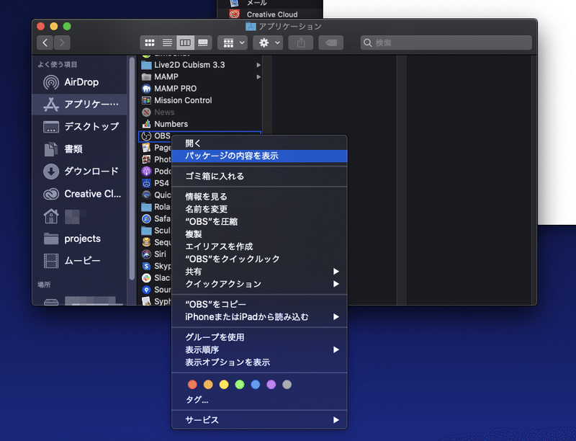This screenshot has width=576, height=441.
Task: Choose "OBS"を圧縮 menu item
Action: pos(259,222)
